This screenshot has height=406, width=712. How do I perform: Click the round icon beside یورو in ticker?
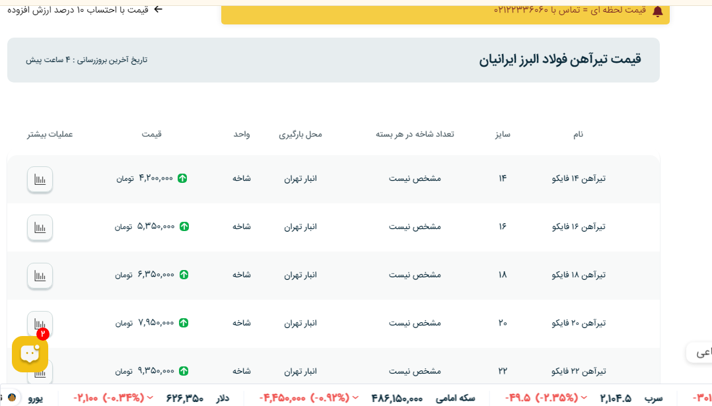click(x=12, y=397)
